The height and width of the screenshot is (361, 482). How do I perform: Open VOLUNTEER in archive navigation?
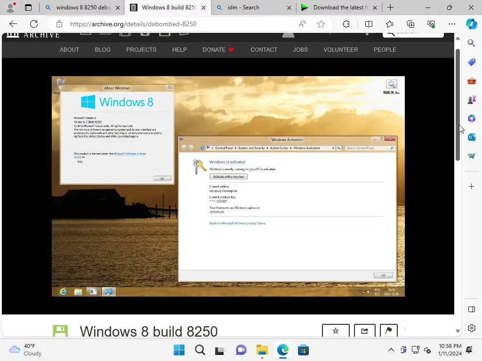pos(341,50)
